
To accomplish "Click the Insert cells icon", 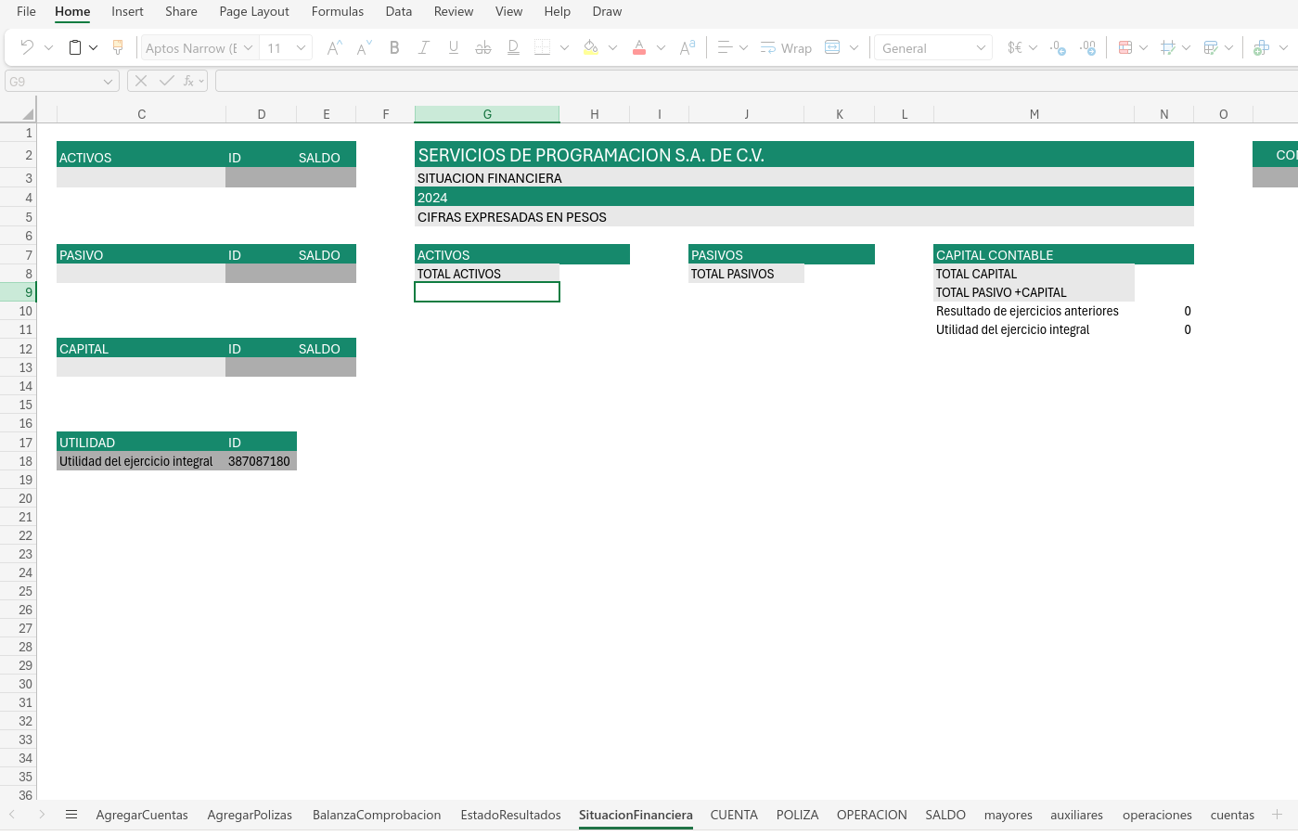I will [1261, 47].
